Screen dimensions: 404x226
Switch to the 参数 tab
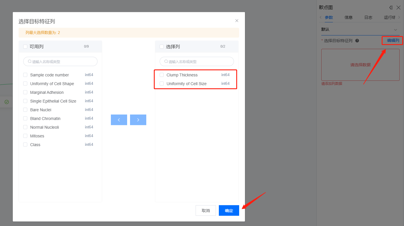click(329, 17)
